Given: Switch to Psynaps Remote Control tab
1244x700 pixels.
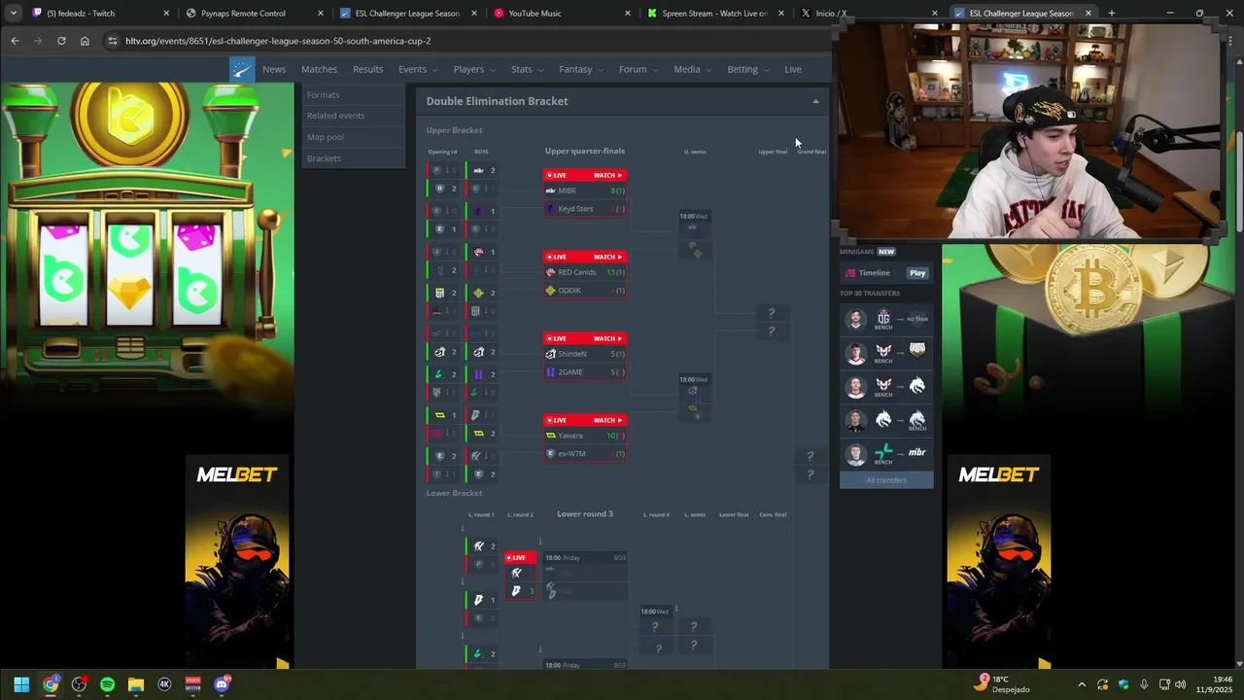Looking at the screenshot, I should point(243,14).
